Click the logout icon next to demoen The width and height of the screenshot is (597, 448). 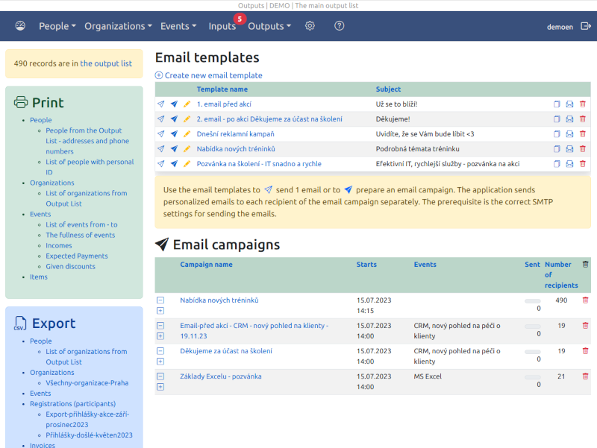click(x=586, y=26)
